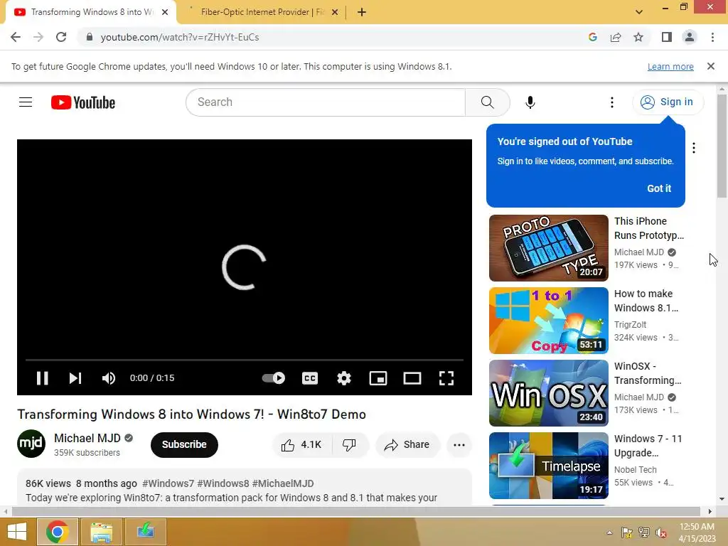View site info lock icon
The image size is (728, 546).
click(90, 37)
